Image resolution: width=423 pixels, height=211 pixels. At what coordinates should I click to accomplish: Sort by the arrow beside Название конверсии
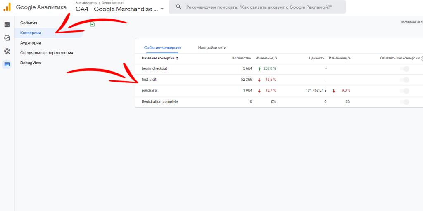[x=177, y=59]
